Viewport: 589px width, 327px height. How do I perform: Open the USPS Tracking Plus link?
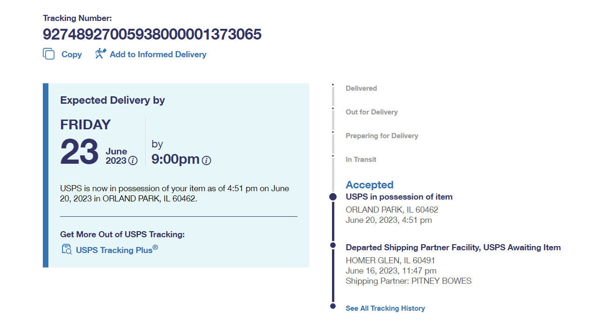[x=117, y=250]
